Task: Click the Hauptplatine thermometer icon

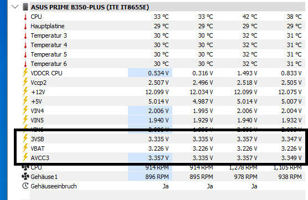Action: (x=25, y=26)
